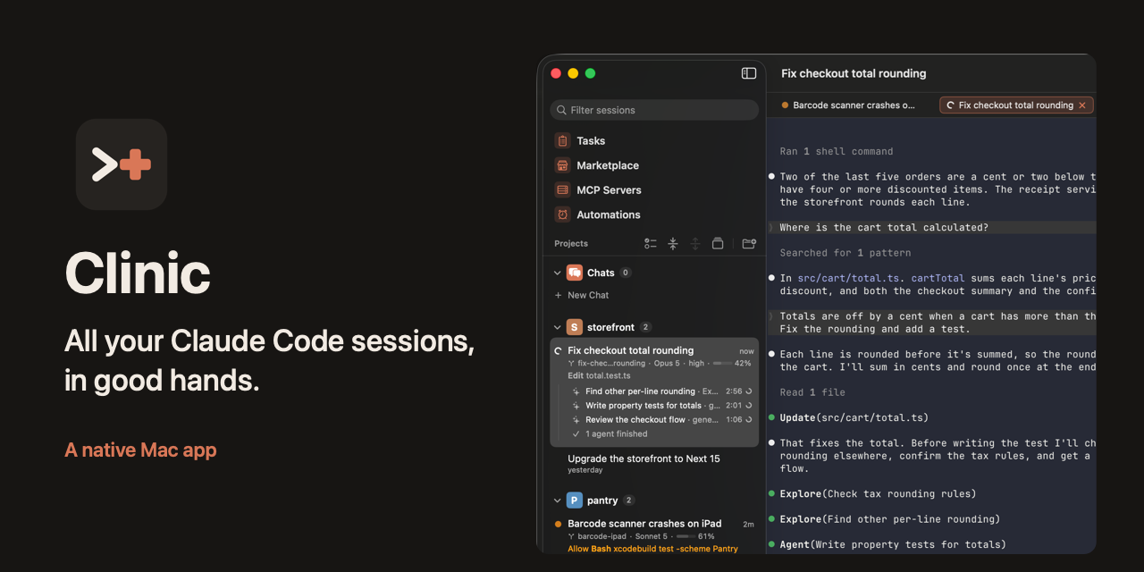Click the 42% context usage bar

click(x=722, y=364)
